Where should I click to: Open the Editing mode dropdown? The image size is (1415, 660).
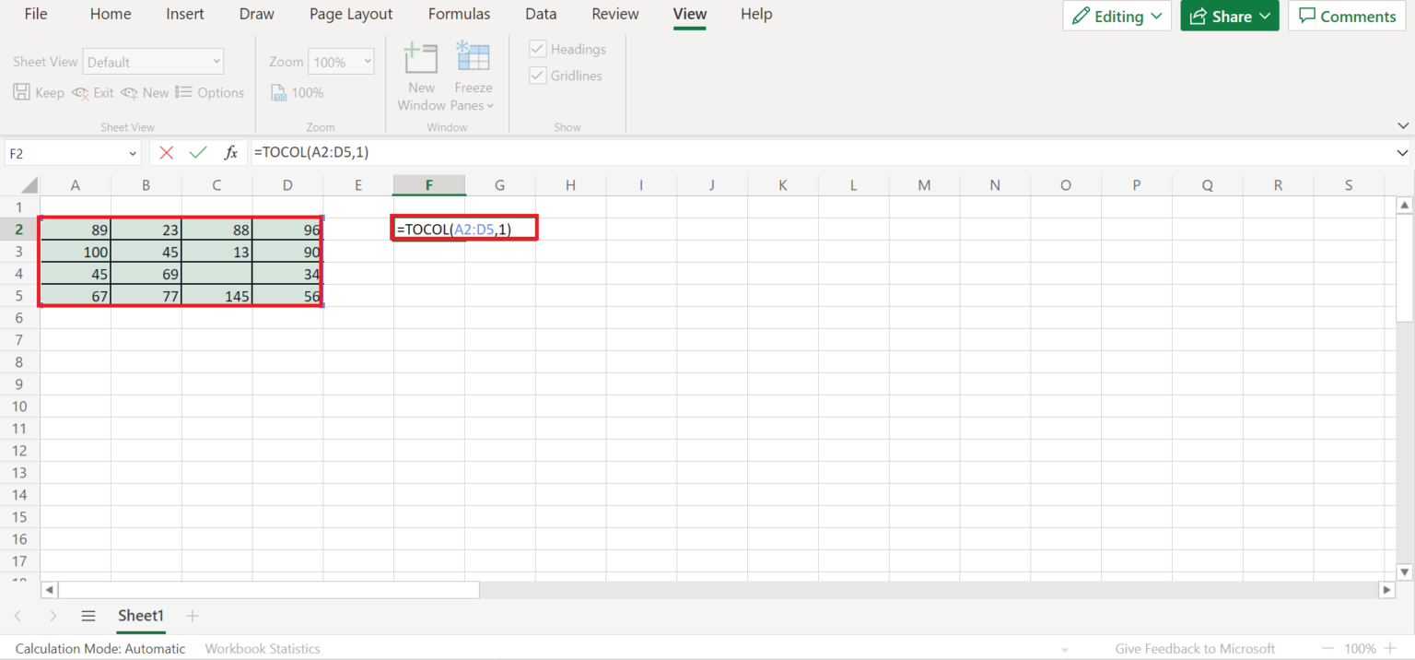[1117, 17]
